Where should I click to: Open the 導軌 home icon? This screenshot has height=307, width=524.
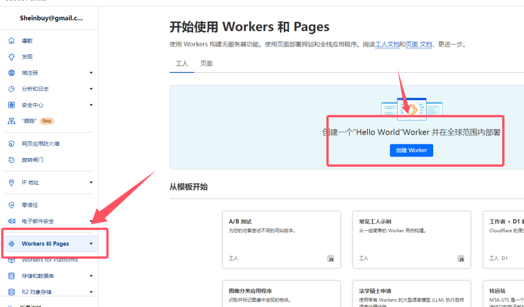[11, 41]
